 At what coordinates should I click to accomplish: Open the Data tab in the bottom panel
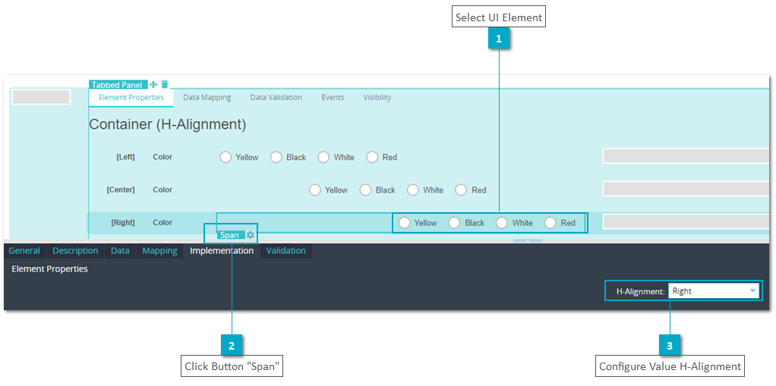(x=120, y=250)
